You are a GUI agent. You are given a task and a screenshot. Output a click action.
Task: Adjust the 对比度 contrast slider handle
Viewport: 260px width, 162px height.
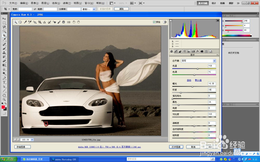tap(191, 117)
